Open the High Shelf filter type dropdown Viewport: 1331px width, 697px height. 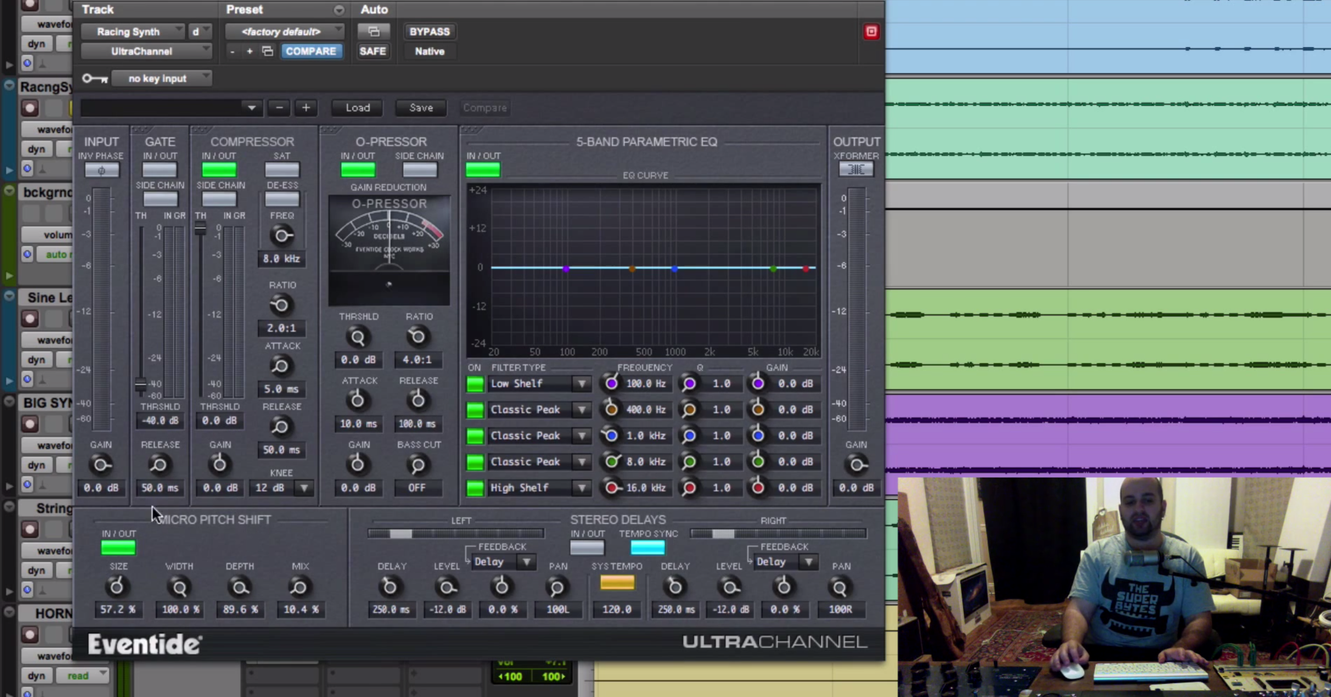tap(582, 488)
